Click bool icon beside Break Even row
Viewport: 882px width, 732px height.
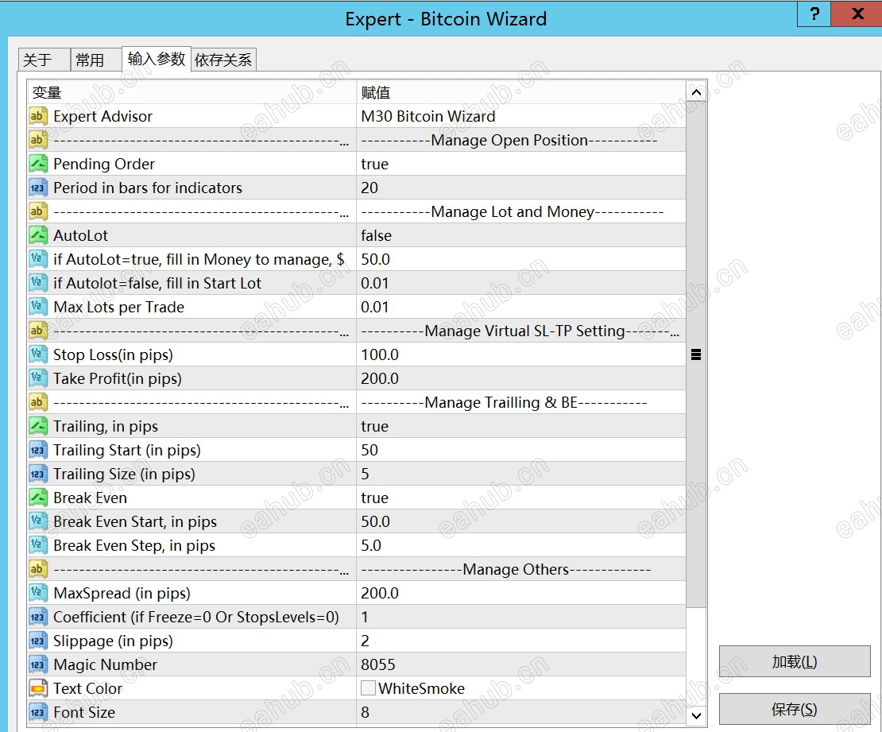point(37,498)
